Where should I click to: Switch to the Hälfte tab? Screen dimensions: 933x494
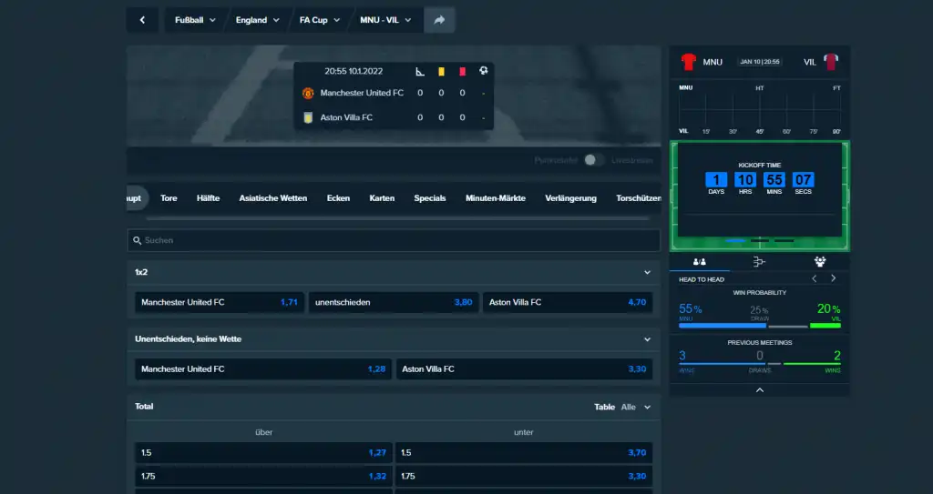tap(209, 198)
